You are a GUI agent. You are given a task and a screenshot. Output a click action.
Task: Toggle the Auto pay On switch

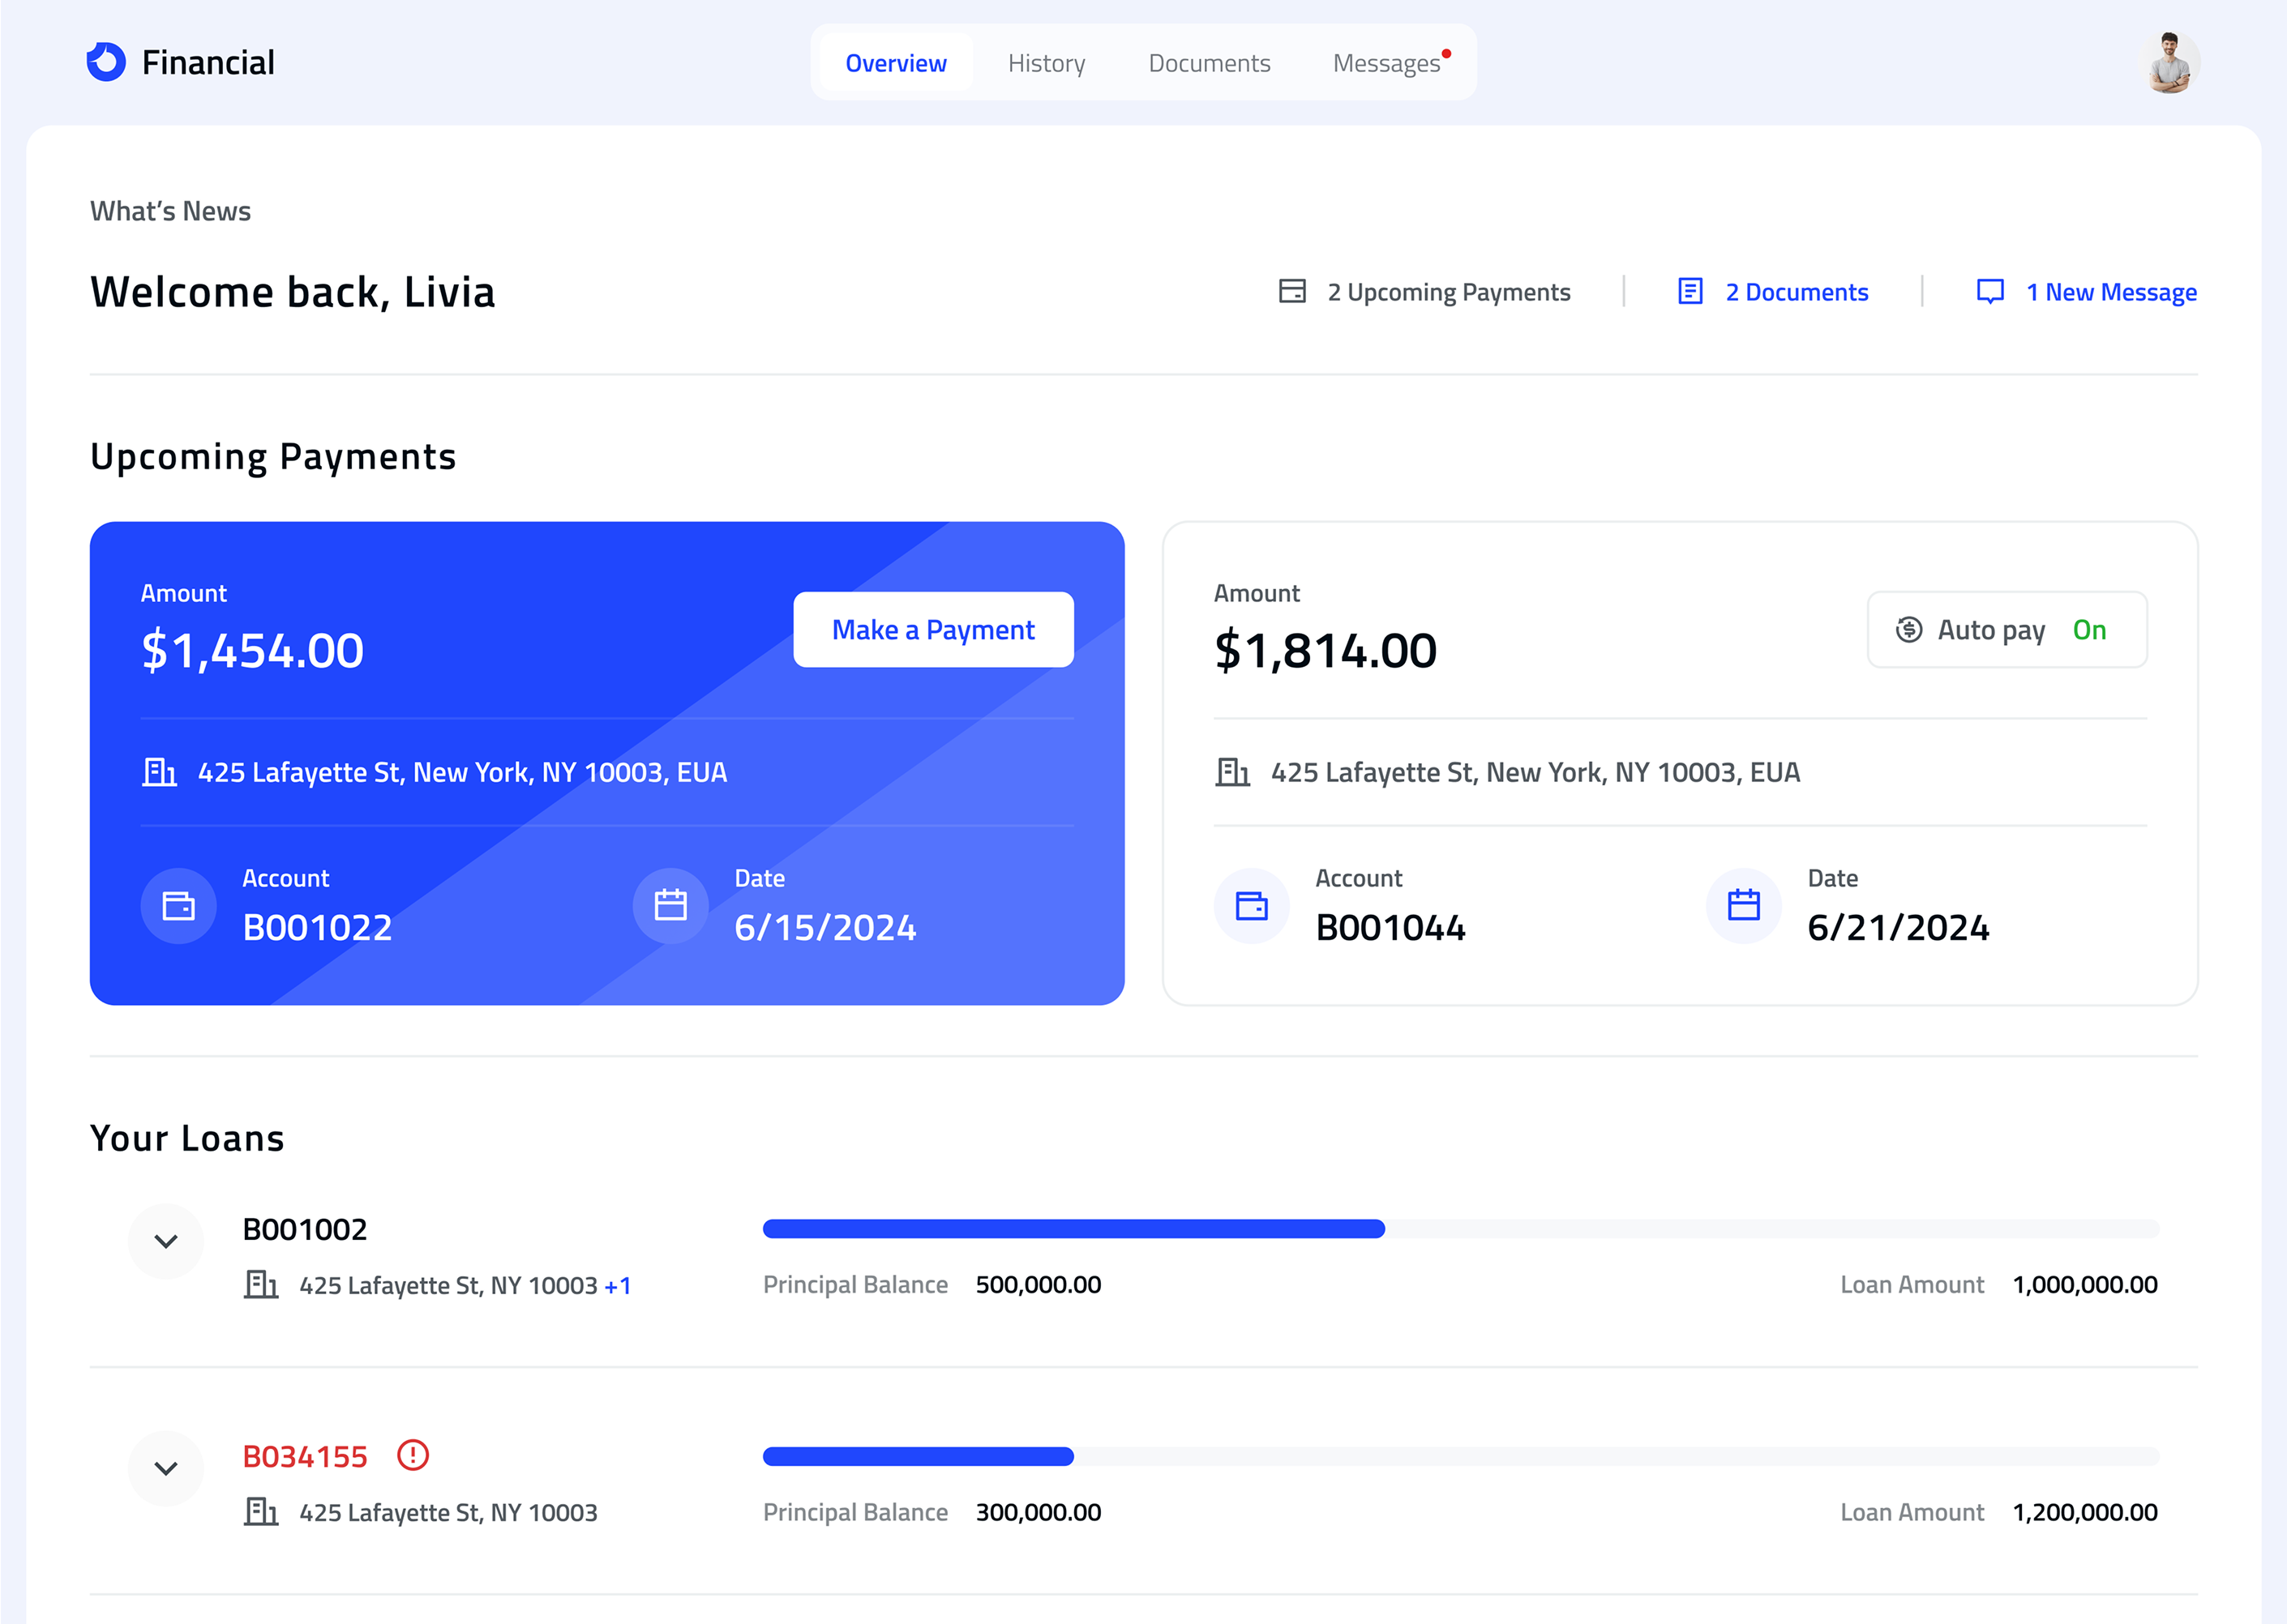(2006, 630)
